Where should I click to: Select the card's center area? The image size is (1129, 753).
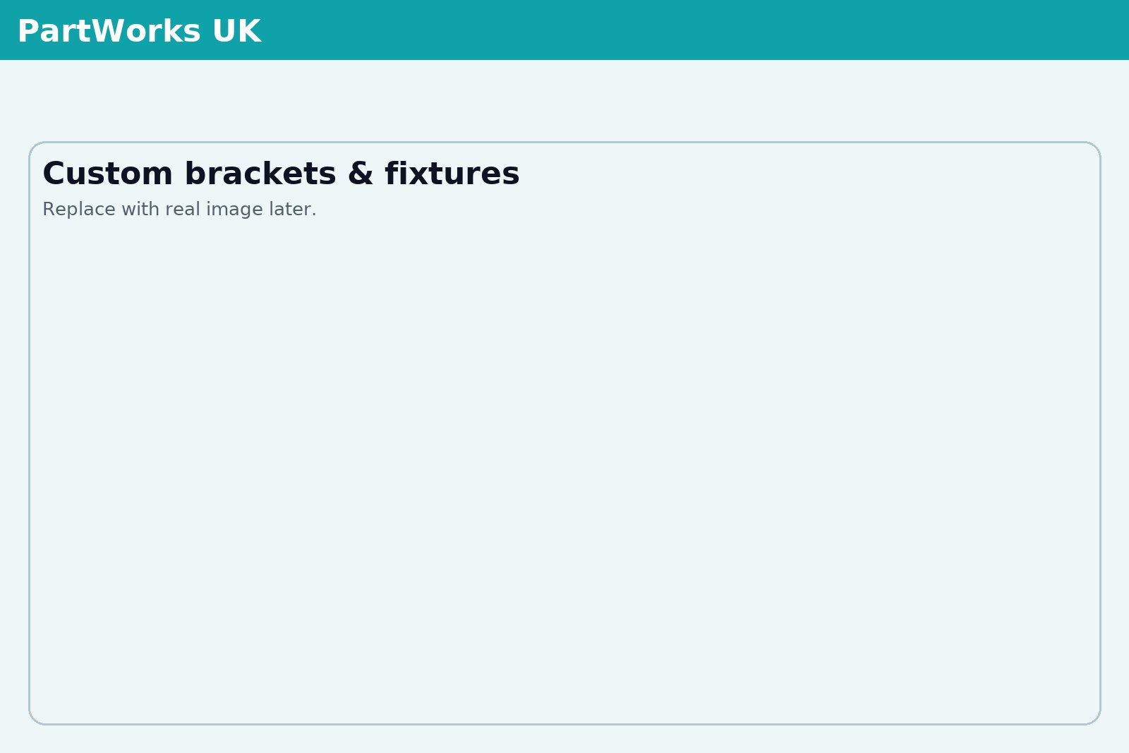(564, 433)
